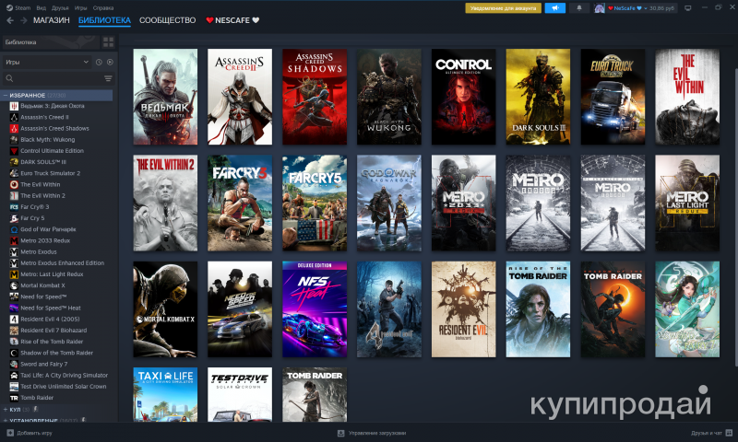
Task: Click the Tomb Raider list icon
Action: point(14,398)
